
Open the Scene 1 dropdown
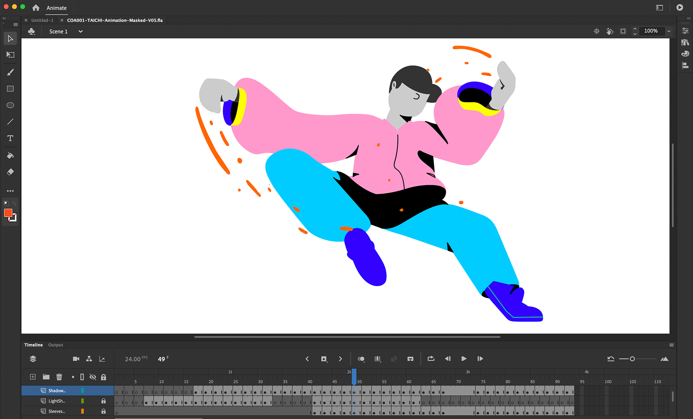[x=80, y=31]
